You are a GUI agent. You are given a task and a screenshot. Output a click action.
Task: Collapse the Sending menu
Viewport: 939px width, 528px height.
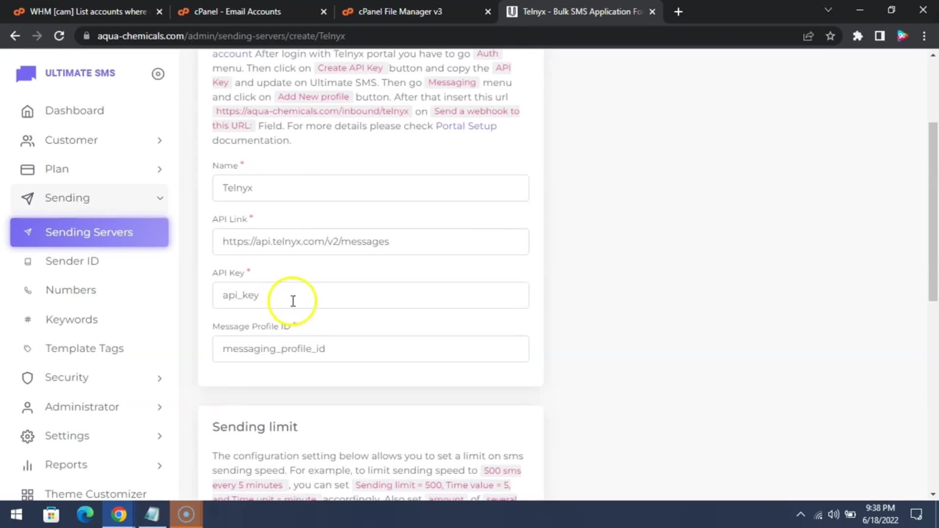(x=67, y=198)
